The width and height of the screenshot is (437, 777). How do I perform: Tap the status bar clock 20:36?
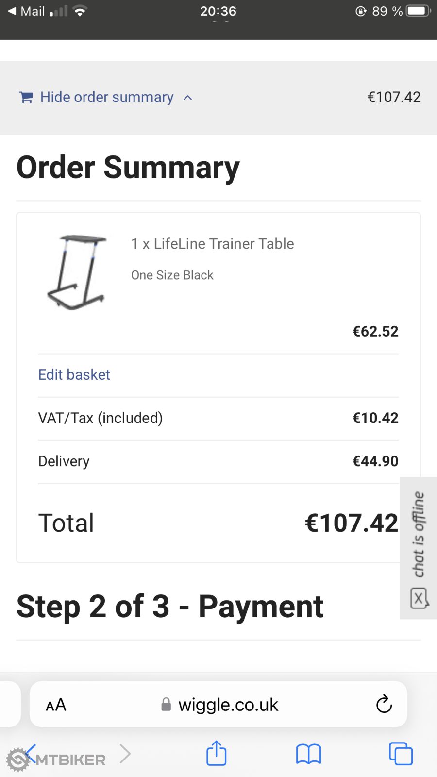[218, 11]
